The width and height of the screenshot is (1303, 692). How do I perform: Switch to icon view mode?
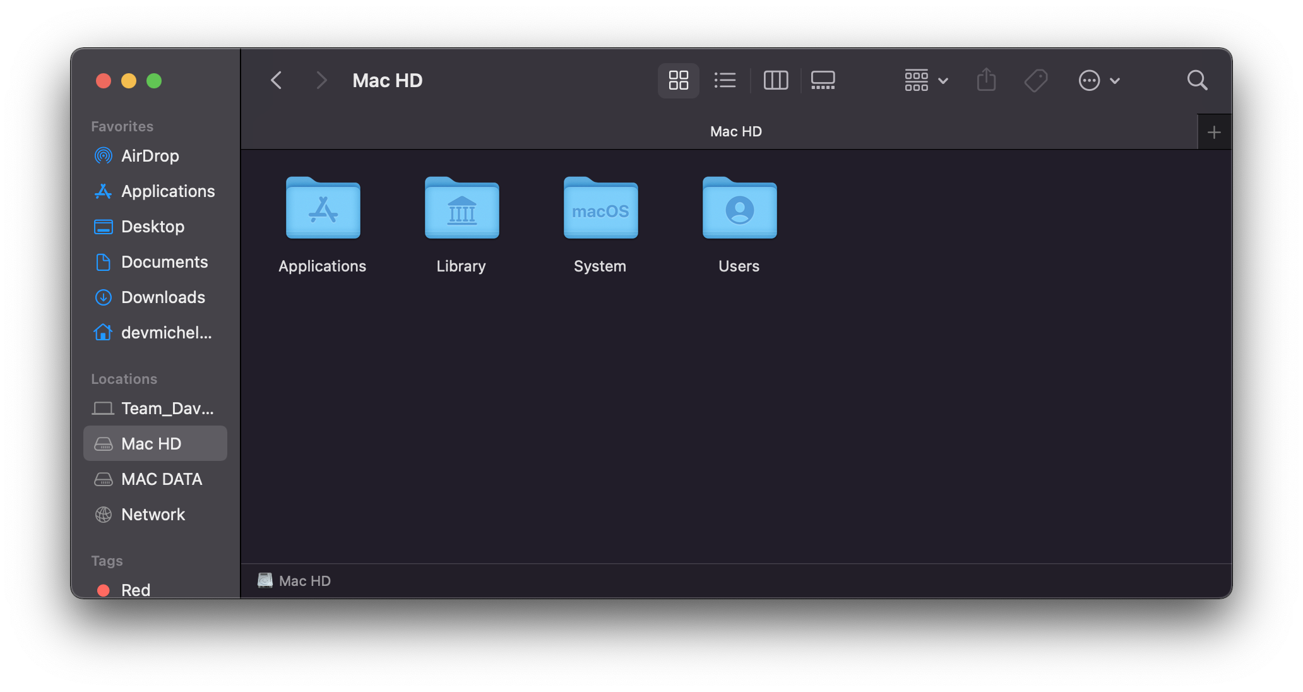click(678, 80)
